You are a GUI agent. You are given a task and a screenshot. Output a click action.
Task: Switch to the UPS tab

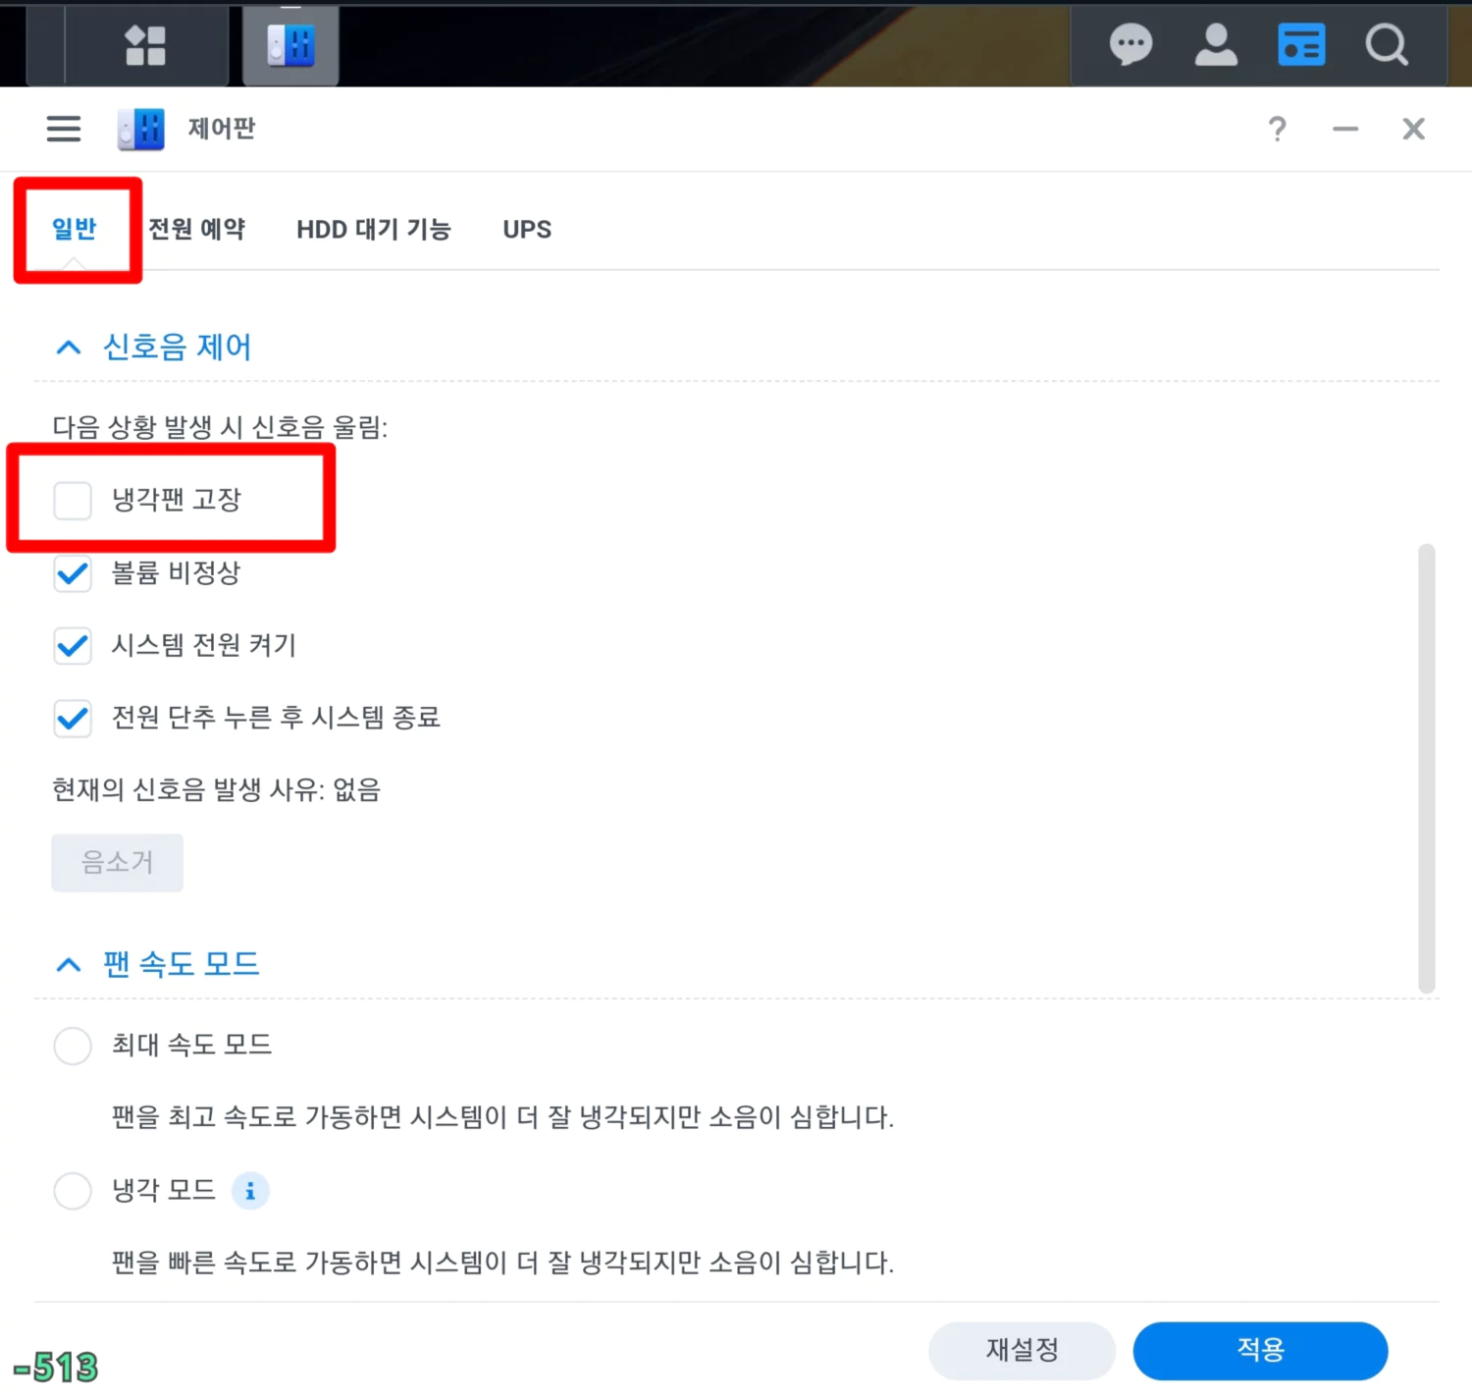point(527,229)
